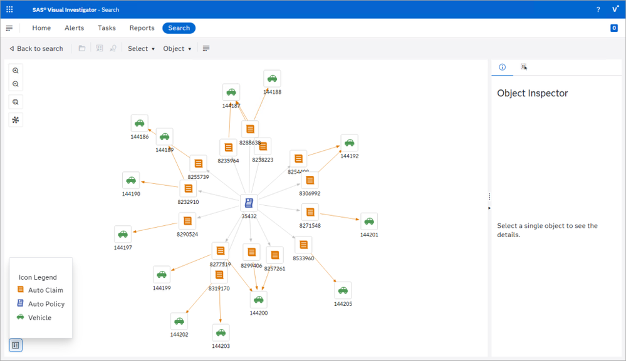The image size is (626, 361).
Task: Select Auto Claim node 8277519
Action: pos(221,251)
